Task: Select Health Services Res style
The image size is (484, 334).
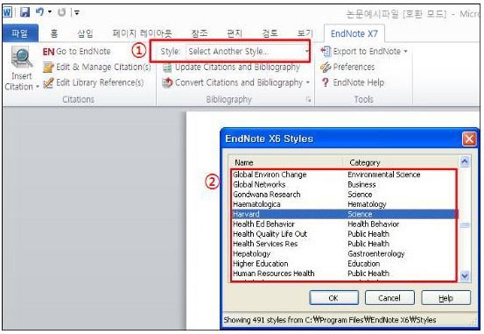Action: click(x=343, y=244)
